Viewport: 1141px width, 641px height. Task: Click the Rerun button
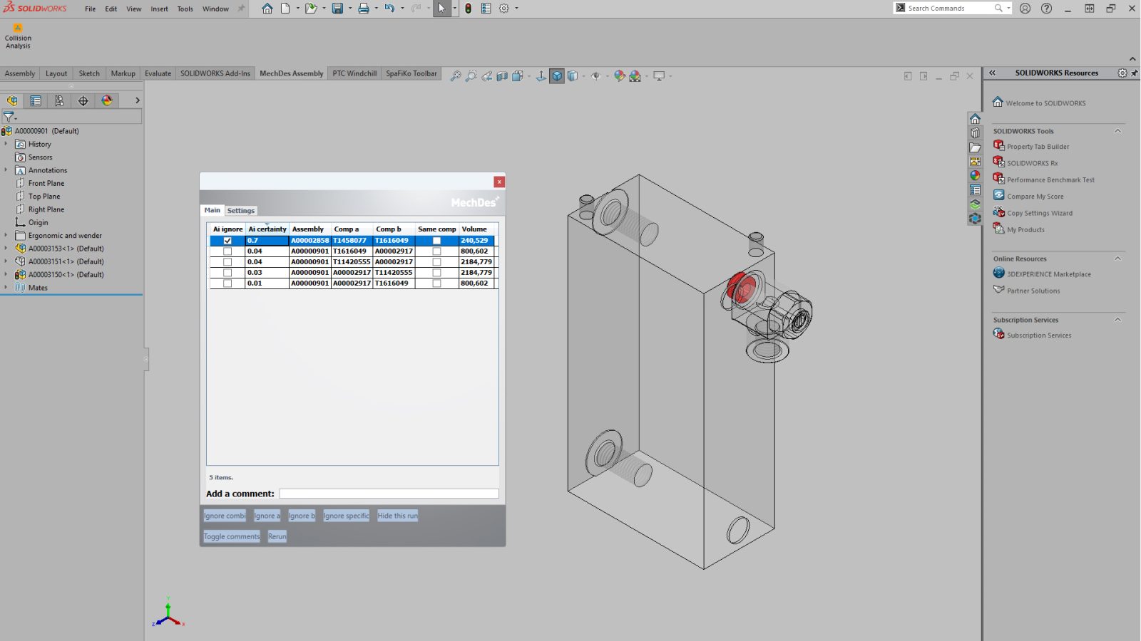[277, 536]
